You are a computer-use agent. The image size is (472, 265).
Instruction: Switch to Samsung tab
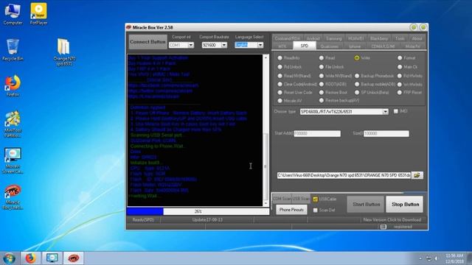coord(333,38)
